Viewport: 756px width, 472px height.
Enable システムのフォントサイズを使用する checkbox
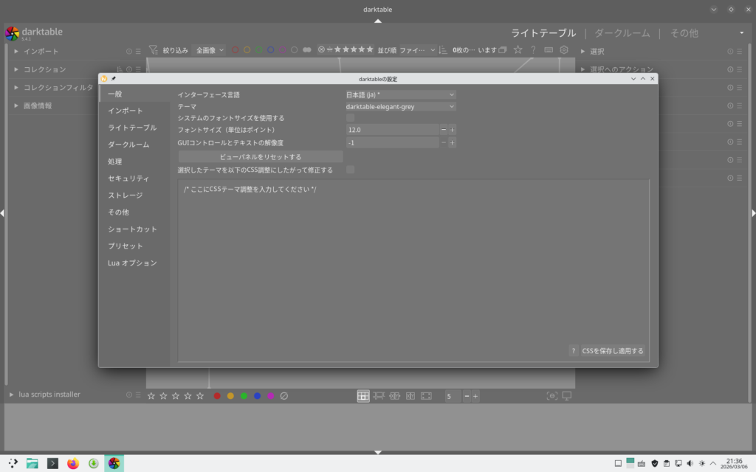click(351, 118)
